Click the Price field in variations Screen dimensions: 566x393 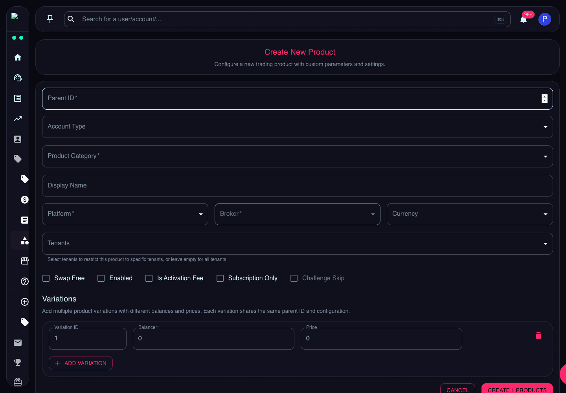click(x=381, y=339)
